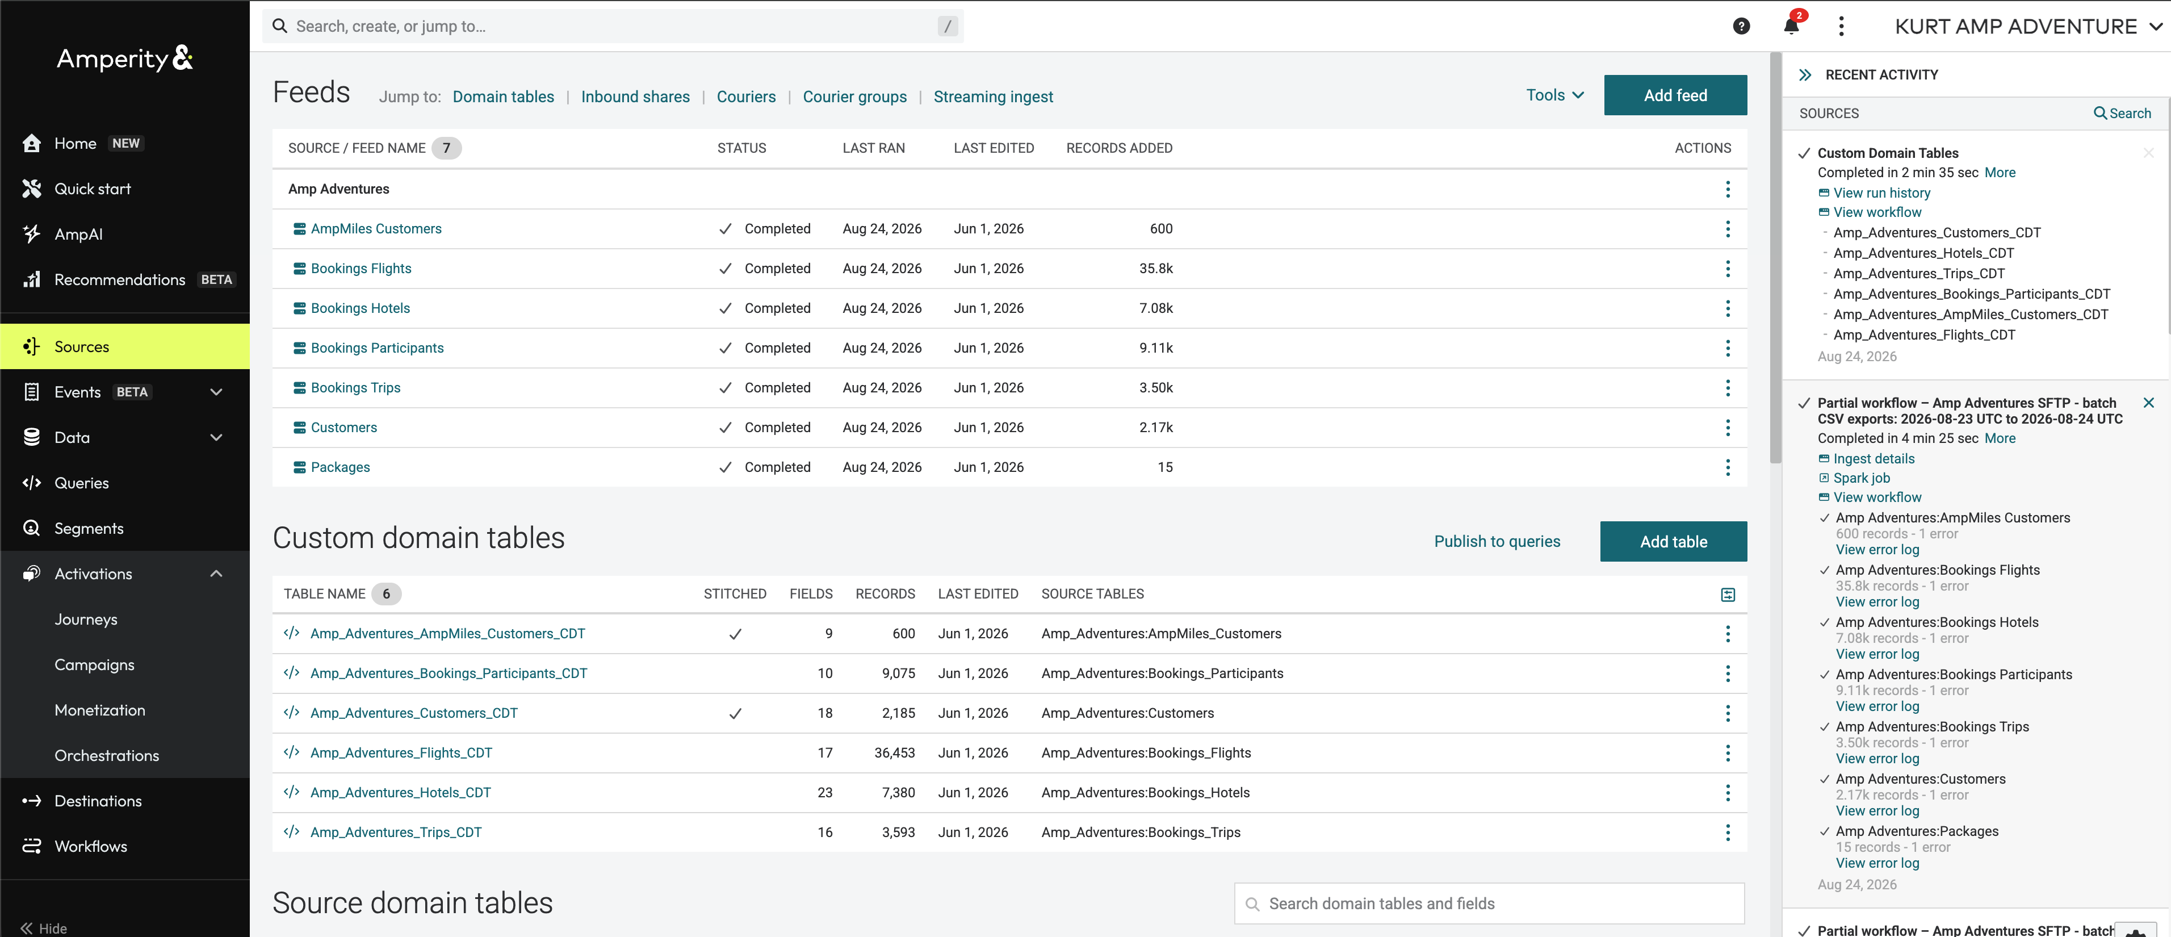The width and height of the screenshot is (2171, 937).
Task: Click the Add feed button
Action: tap(1675, 95)
